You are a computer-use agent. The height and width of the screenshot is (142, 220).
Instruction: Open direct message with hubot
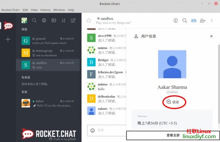point(48,103)
